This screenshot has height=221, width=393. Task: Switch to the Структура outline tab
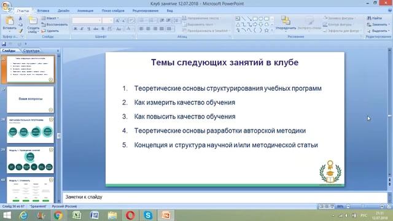coord(31,51)
